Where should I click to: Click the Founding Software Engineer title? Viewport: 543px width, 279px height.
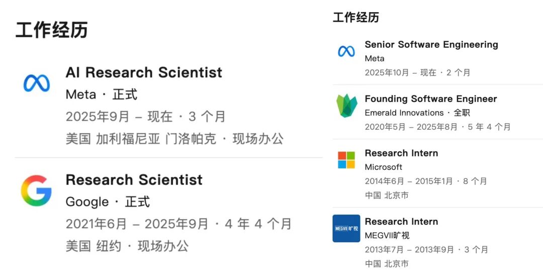431,99
